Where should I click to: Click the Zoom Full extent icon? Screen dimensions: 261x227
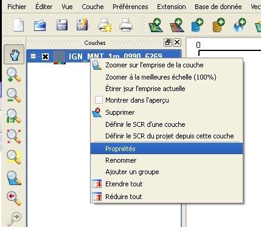[x=14, y=137]
